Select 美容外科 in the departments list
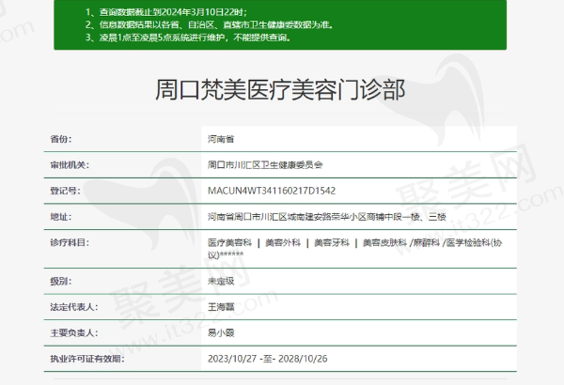Viewport: 564px width, 385px height. click(283, 242)
